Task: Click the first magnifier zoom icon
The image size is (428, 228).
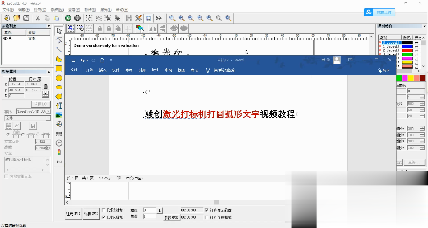Action: click(x=172, y=18)
